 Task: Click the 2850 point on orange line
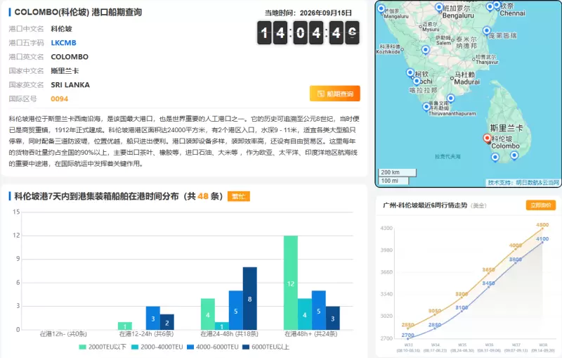pos(408,328)
